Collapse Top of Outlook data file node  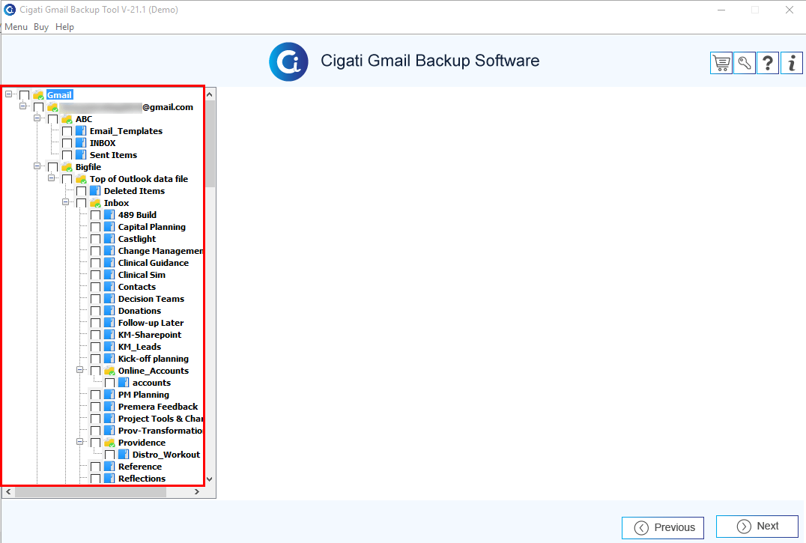click(x=52, y=178)
